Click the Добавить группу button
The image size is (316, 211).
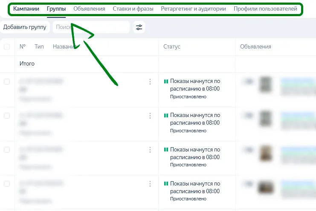point(25,27)
